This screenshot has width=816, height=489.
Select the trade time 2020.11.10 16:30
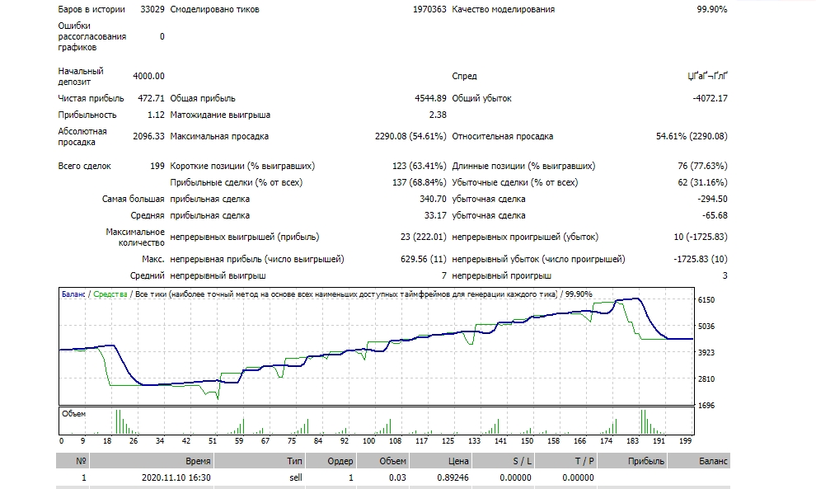pyautogui.click(x=176, y=477)
